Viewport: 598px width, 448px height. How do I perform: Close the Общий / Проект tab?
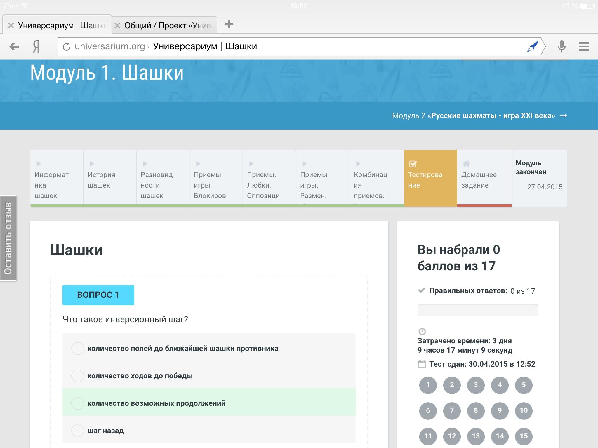(x=117, y=25)
